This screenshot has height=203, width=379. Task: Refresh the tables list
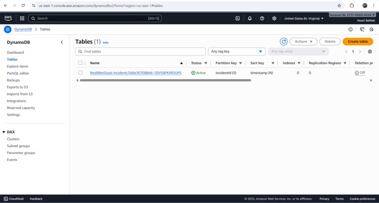[284, 41]
